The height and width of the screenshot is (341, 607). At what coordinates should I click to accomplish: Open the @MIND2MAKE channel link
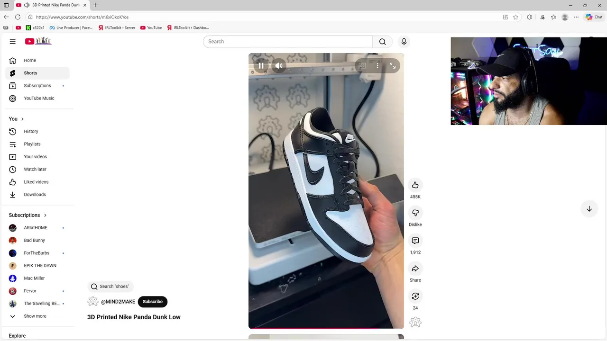118,302
